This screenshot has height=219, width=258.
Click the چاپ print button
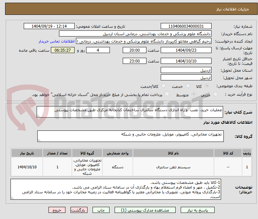[x=101, y=210]
